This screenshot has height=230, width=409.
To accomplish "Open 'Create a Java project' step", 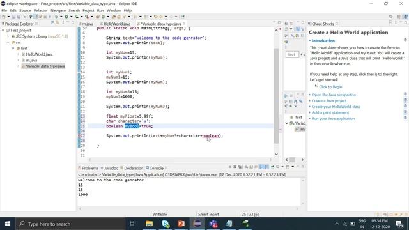I will point(329,101).
